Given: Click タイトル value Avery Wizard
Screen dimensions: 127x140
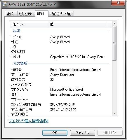Looking at the screenshot, I should click(x=60, y=37).
